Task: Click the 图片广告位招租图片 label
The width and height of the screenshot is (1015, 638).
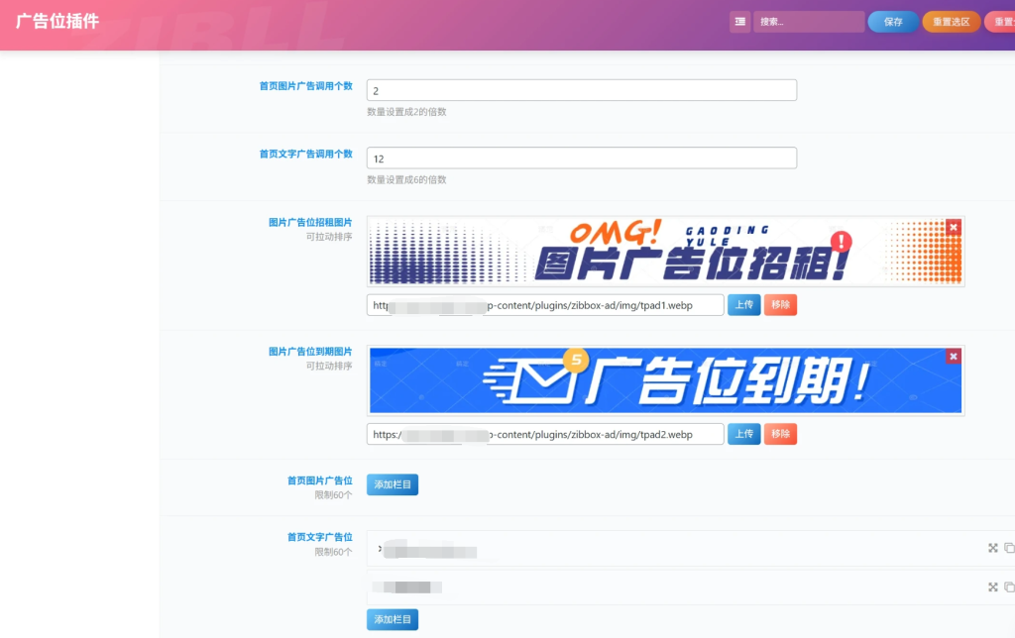Action: (x=310, y=223)
